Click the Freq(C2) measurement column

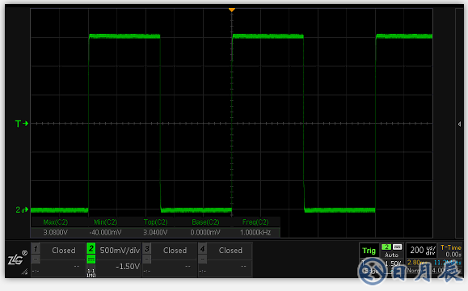pyautogui.click(x=255, y=227)
